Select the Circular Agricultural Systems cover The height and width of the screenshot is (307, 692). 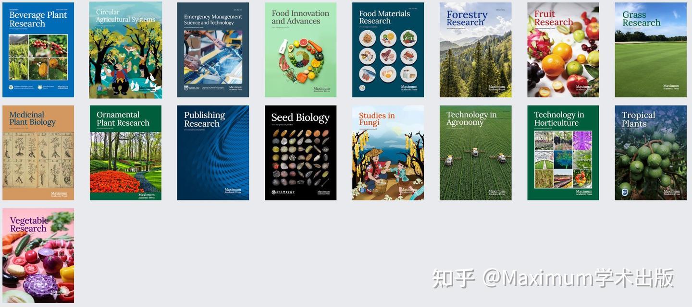pos(125,50)
